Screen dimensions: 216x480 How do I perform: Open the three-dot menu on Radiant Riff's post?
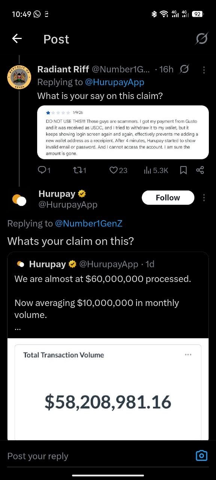[x=204, y=69]
